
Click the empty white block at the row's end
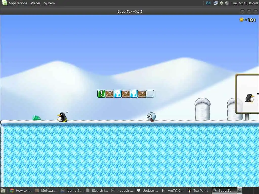[150, 94]
